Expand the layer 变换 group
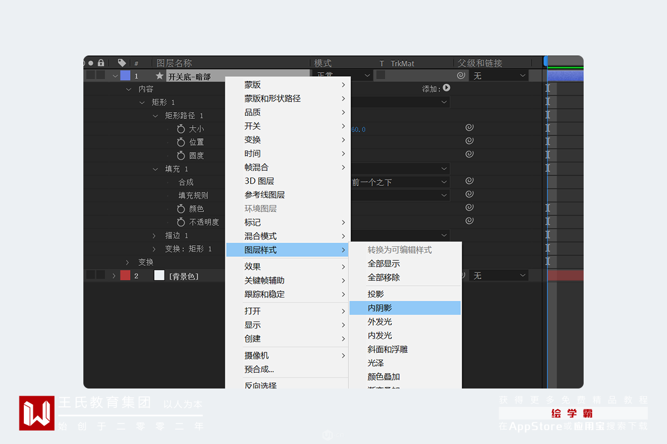This screenshot has height=444, width=667. coord(128,263)
